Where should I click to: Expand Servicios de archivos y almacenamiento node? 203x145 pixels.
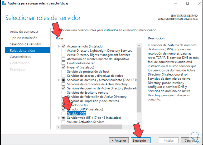click(x=59, y=80)
